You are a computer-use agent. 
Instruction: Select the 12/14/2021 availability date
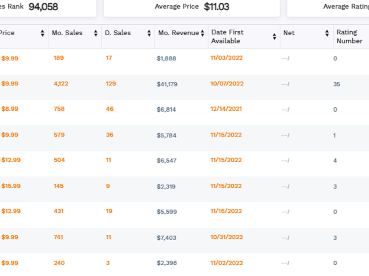coord(226,109)
